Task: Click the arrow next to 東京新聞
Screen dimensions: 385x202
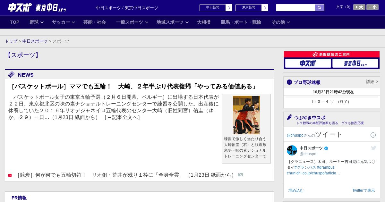Action: 265,8
